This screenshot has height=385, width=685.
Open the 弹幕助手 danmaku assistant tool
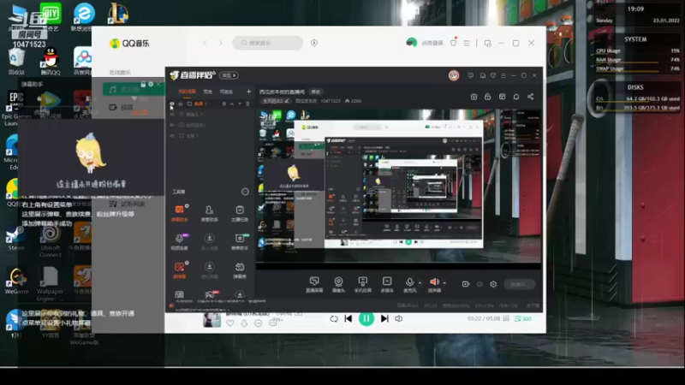pos(179,213)
